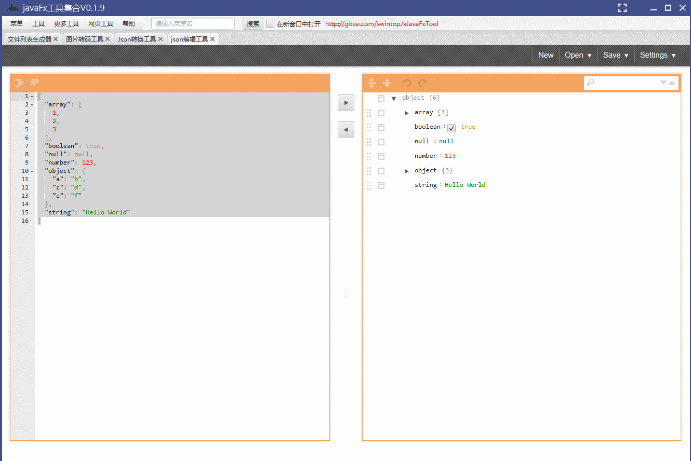Click the string field name in tree
This screenshot has width=691, height=461.
(426, 185)
